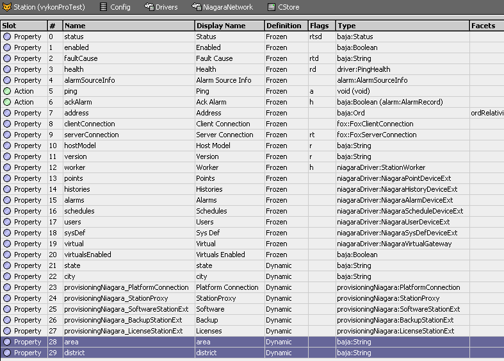The image size is (504, 361).
Task: Click the NiagaraNetwork breadcrumb icon
Action: click(x=197, y=7)
